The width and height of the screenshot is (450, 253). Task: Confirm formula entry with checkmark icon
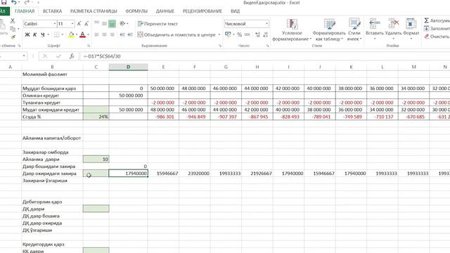click(58, 56)
